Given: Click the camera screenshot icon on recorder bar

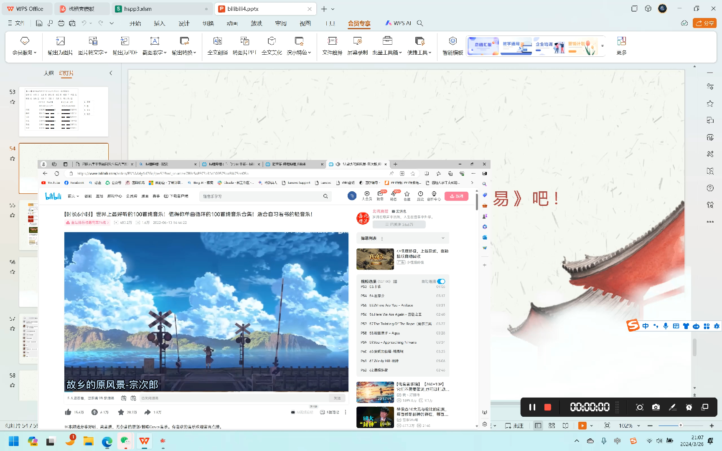Looking at the screenshot, I should pos(656,407).
